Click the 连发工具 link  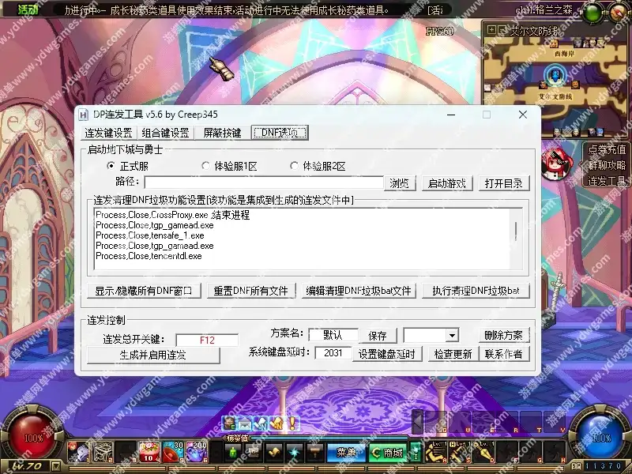point(607,181)
